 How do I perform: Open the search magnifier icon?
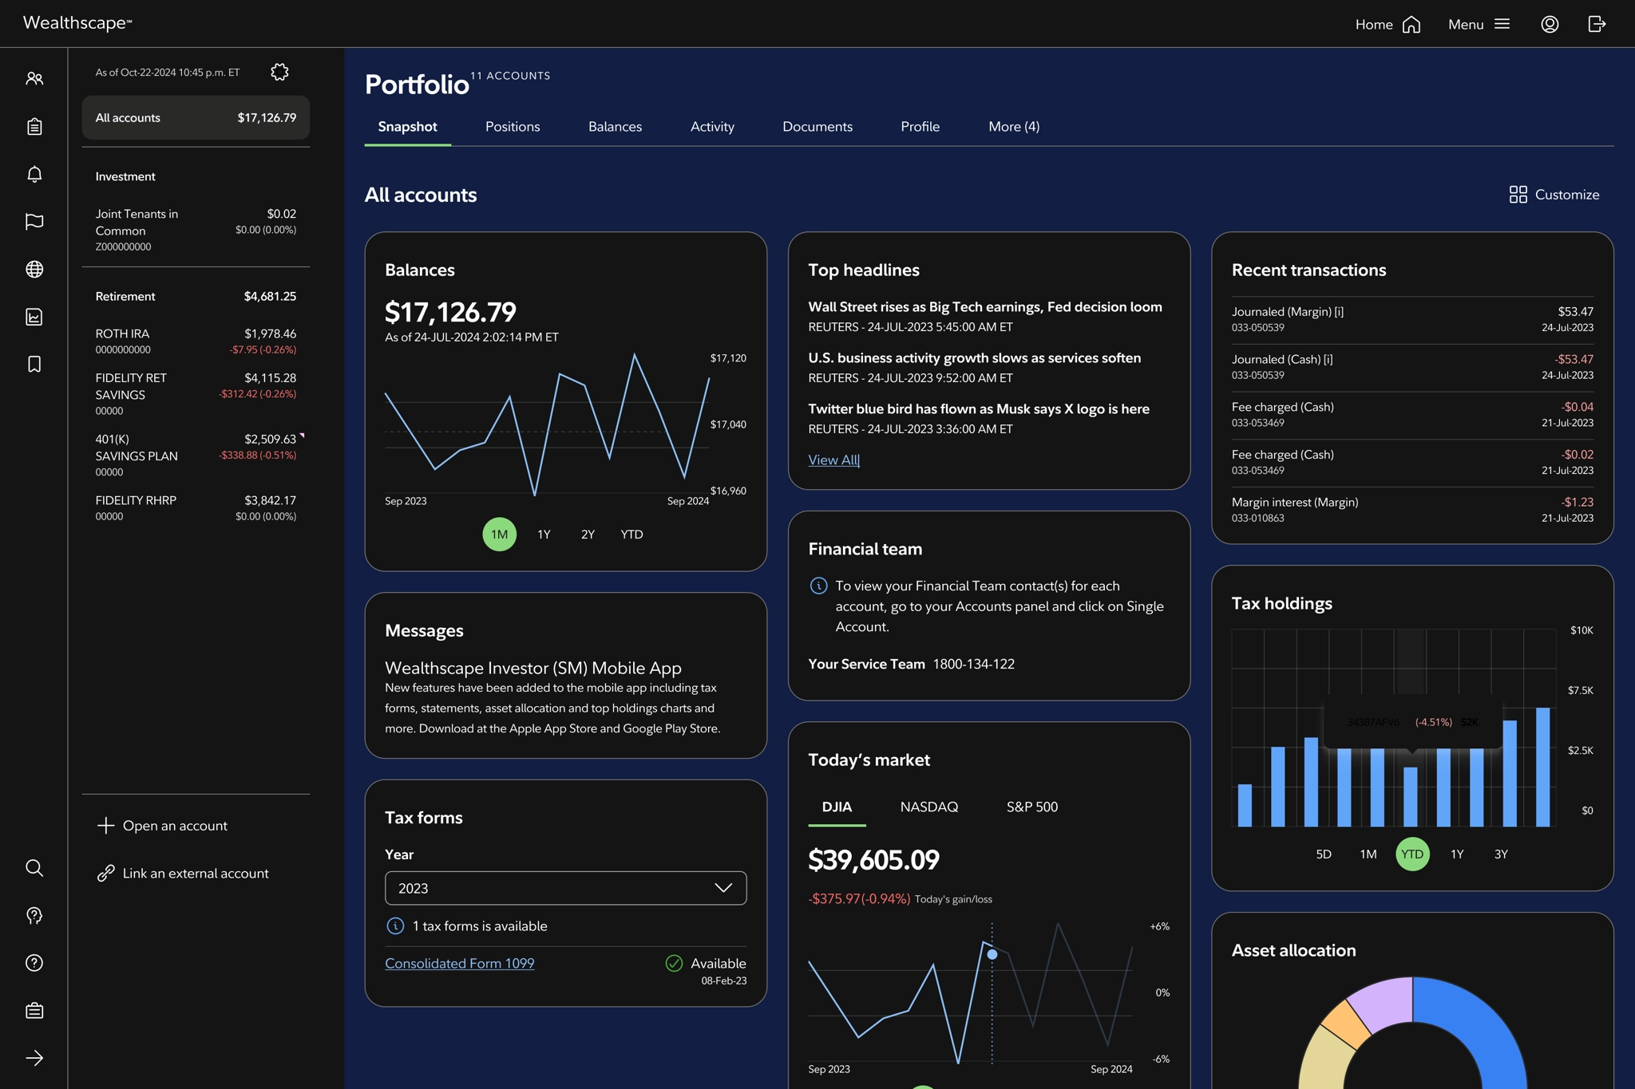(x=34, y=868)
